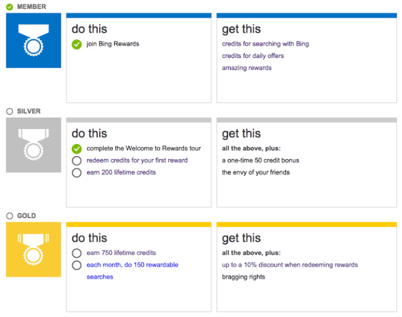The width and height of the screenshot is (402, 317).
Task: Click 'do this' heading in Gold panel
Action: tap(89, 238)
